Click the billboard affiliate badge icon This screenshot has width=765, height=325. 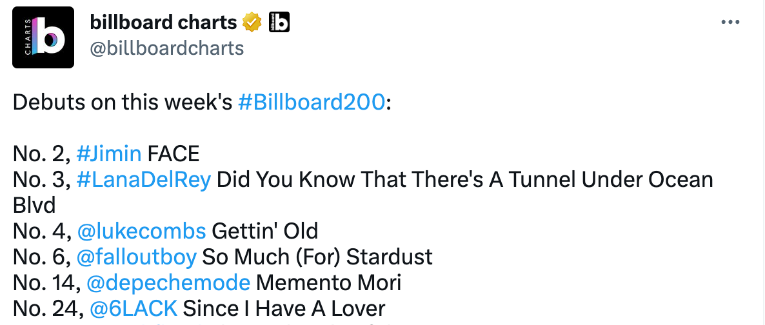pos(278,23)
